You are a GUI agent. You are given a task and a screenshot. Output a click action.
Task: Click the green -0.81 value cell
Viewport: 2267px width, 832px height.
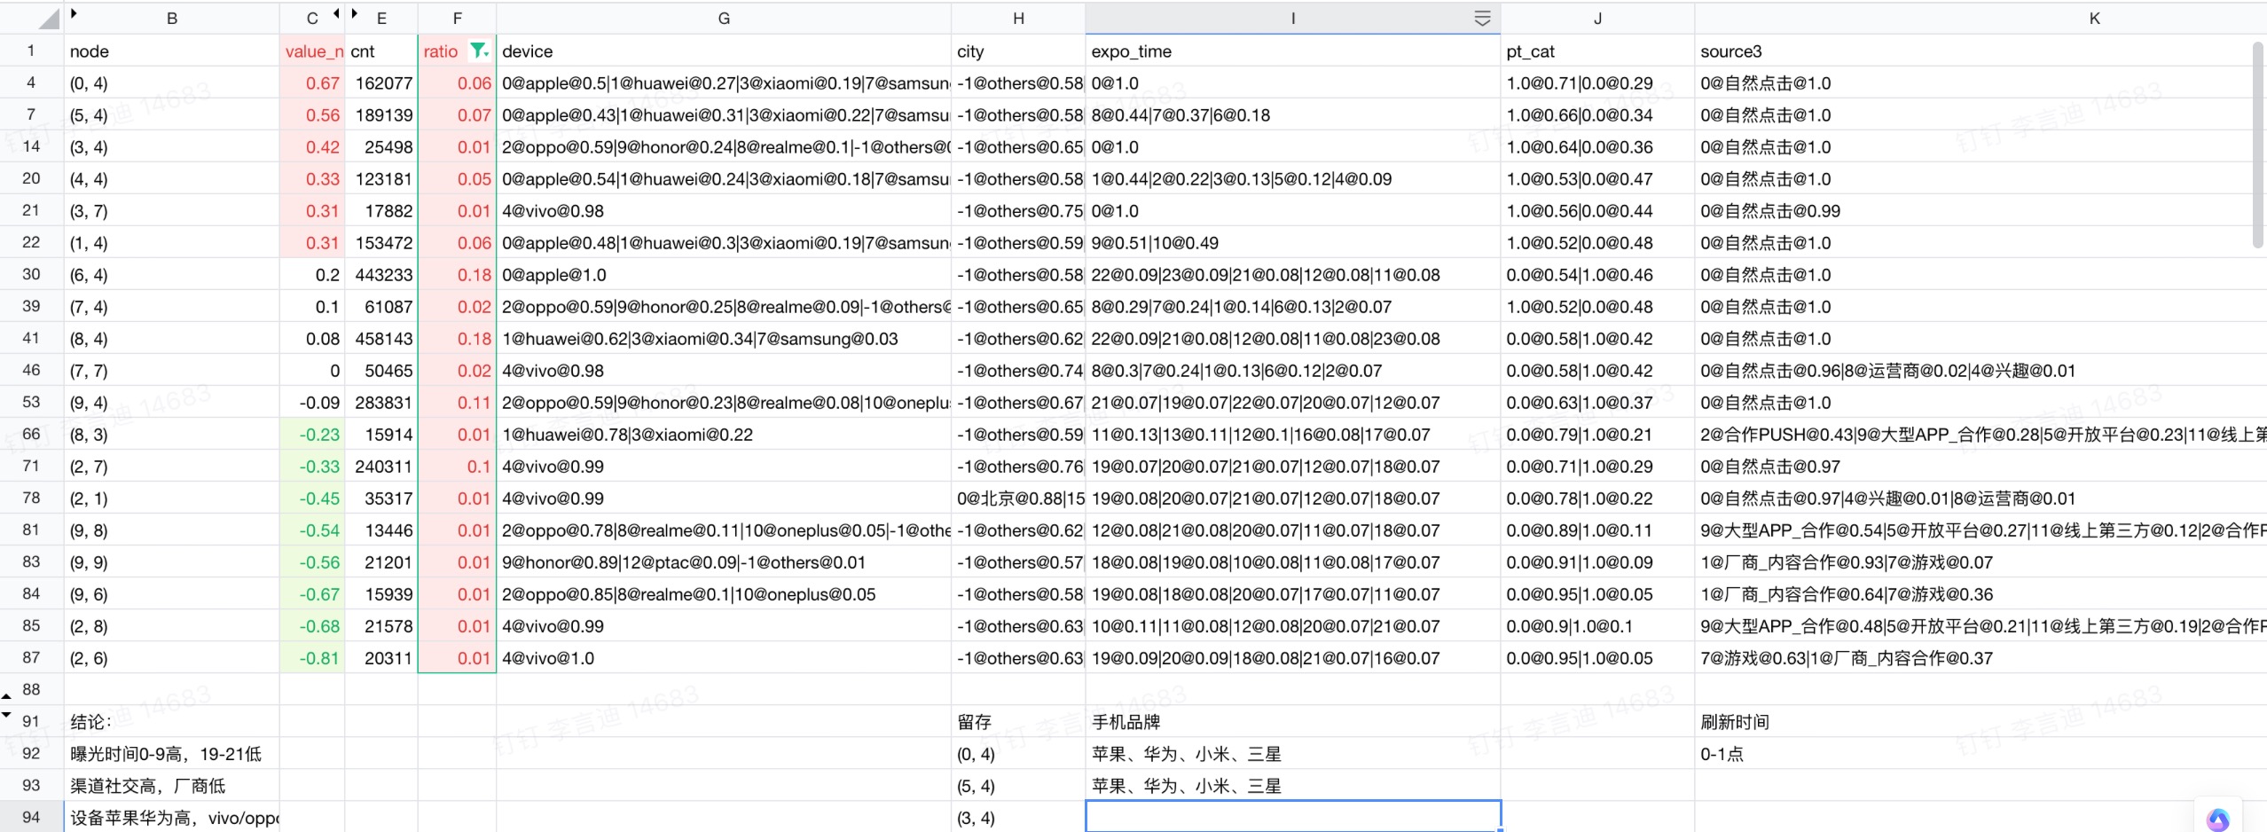[x=312, y=658]
